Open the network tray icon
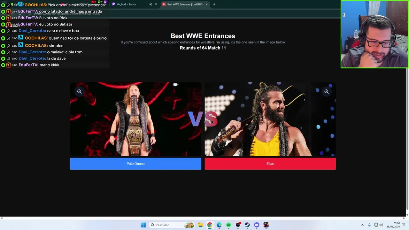This screenshot has height=230, width=409. point(376,225)
